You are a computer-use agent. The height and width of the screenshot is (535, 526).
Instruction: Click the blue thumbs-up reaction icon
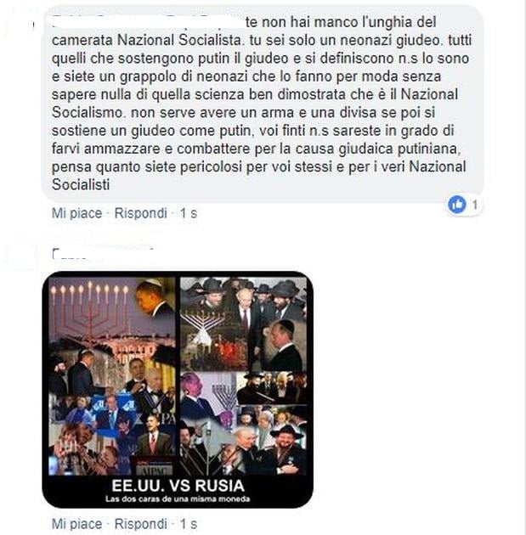(456, 205)
